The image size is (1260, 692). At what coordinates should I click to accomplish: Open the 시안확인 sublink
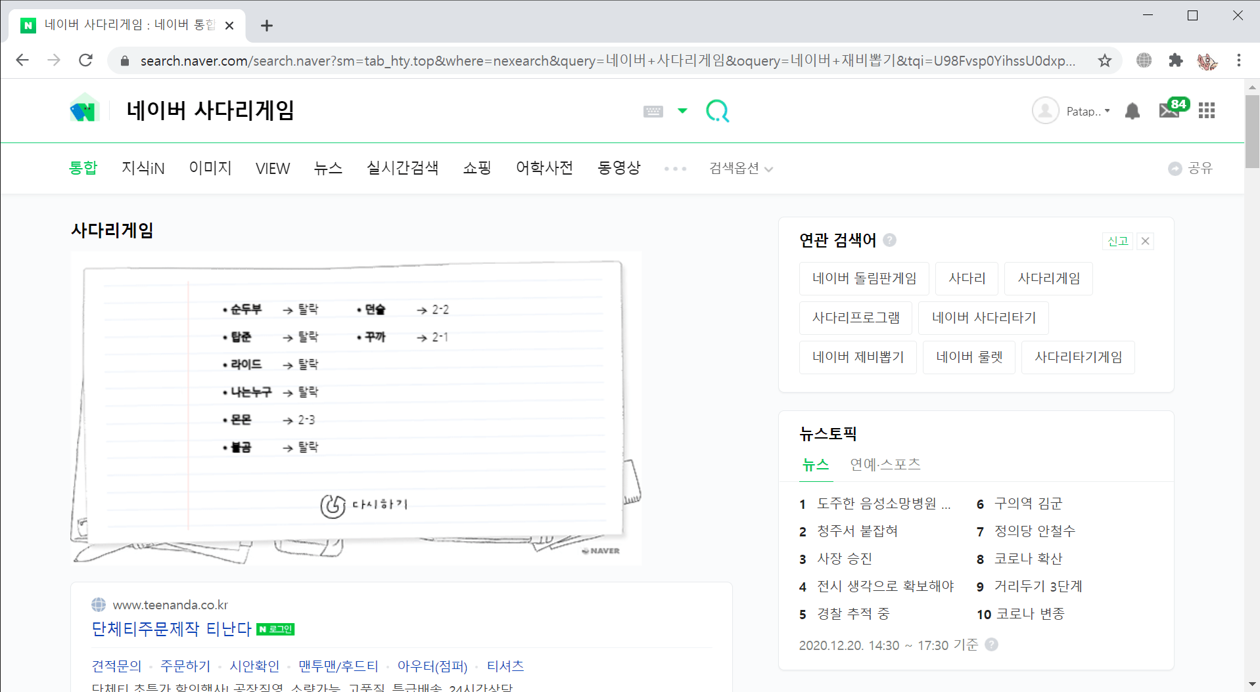coord(254,666)
